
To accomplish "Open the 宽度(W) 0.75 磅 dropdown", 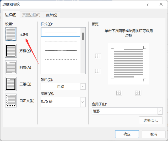I will pyautogui.click(x=63, y=102).
